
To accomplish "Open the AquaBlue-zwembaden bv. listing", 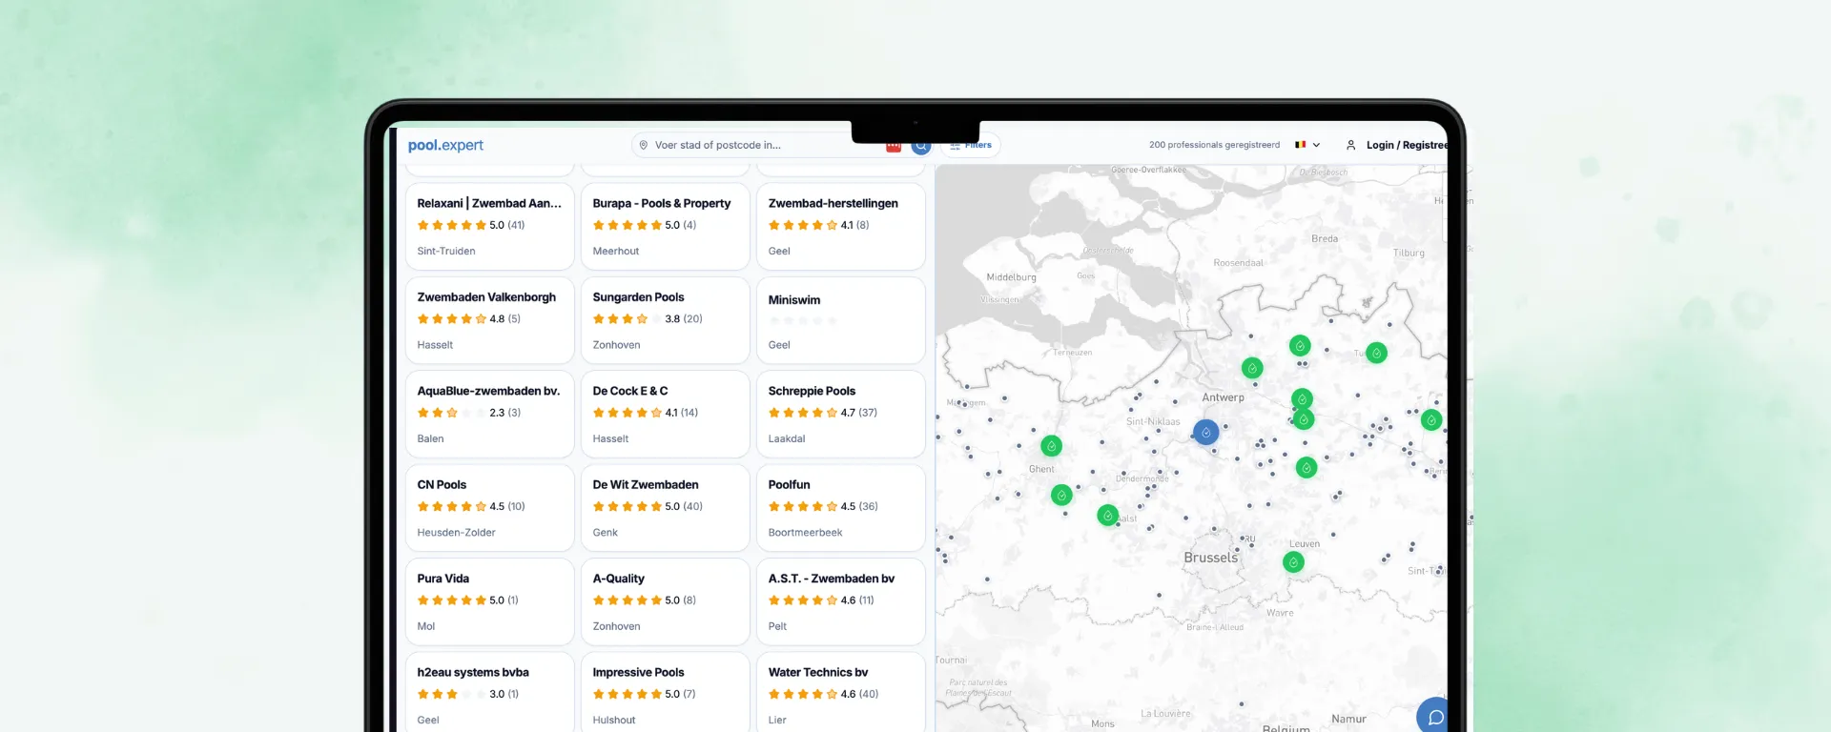I will (x=489, y=414).
